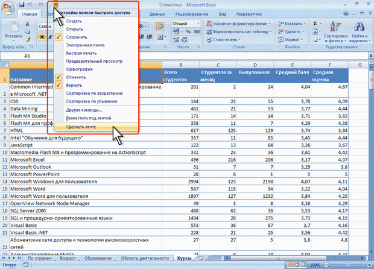Click the AutoSum sigma icon

[x=315, y=24]
